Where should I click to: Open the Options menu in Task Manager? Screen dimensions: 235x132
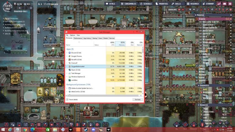pos(72,35)
